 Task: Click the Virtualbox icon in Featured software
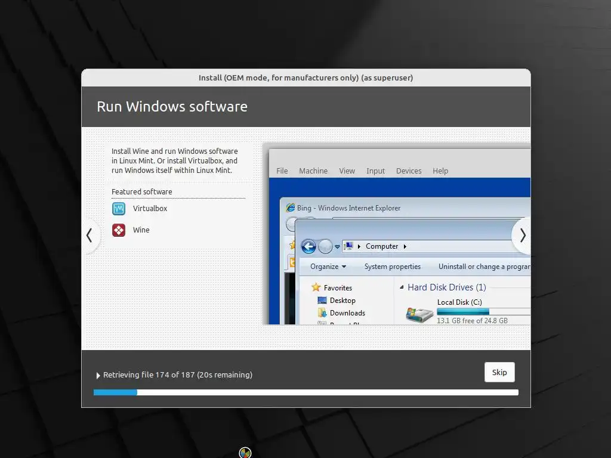click(x=119, y=209)
